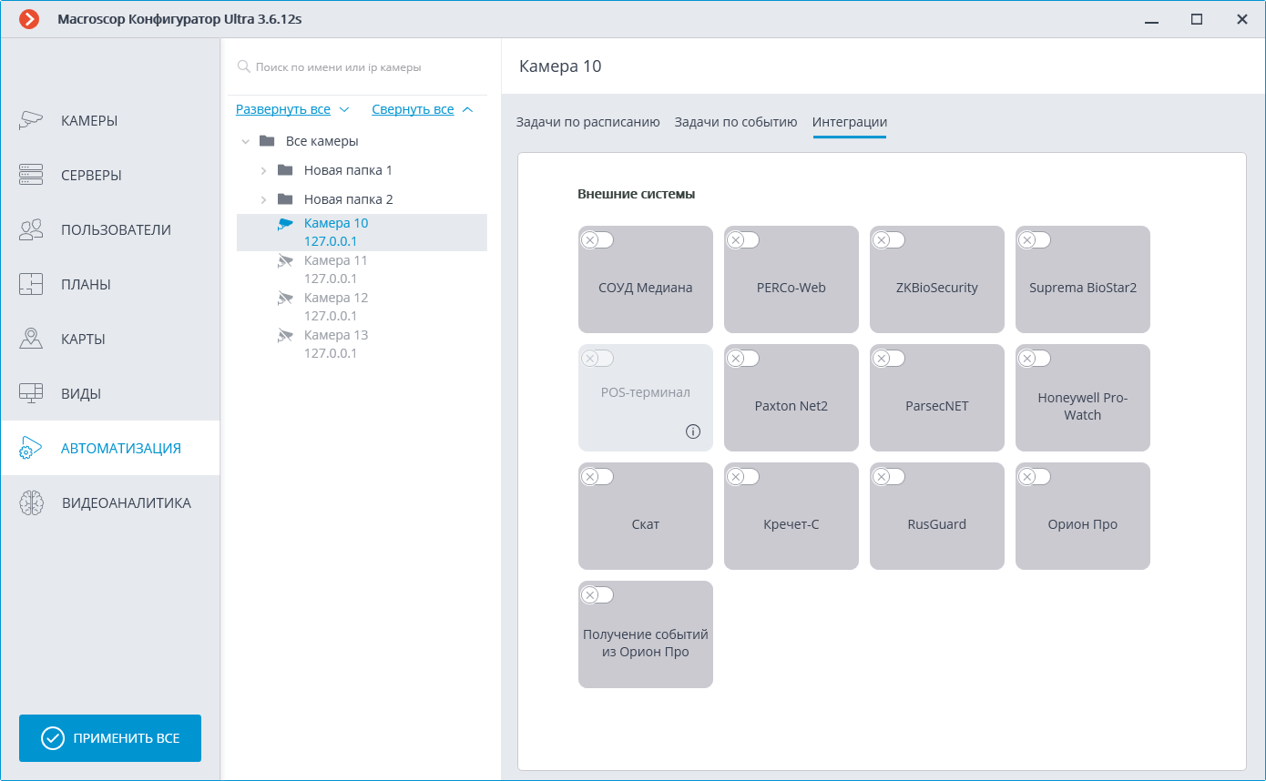1266x781 pixels.
Task: Open the Задачи по расписанию tab
Action: [588, 122]
